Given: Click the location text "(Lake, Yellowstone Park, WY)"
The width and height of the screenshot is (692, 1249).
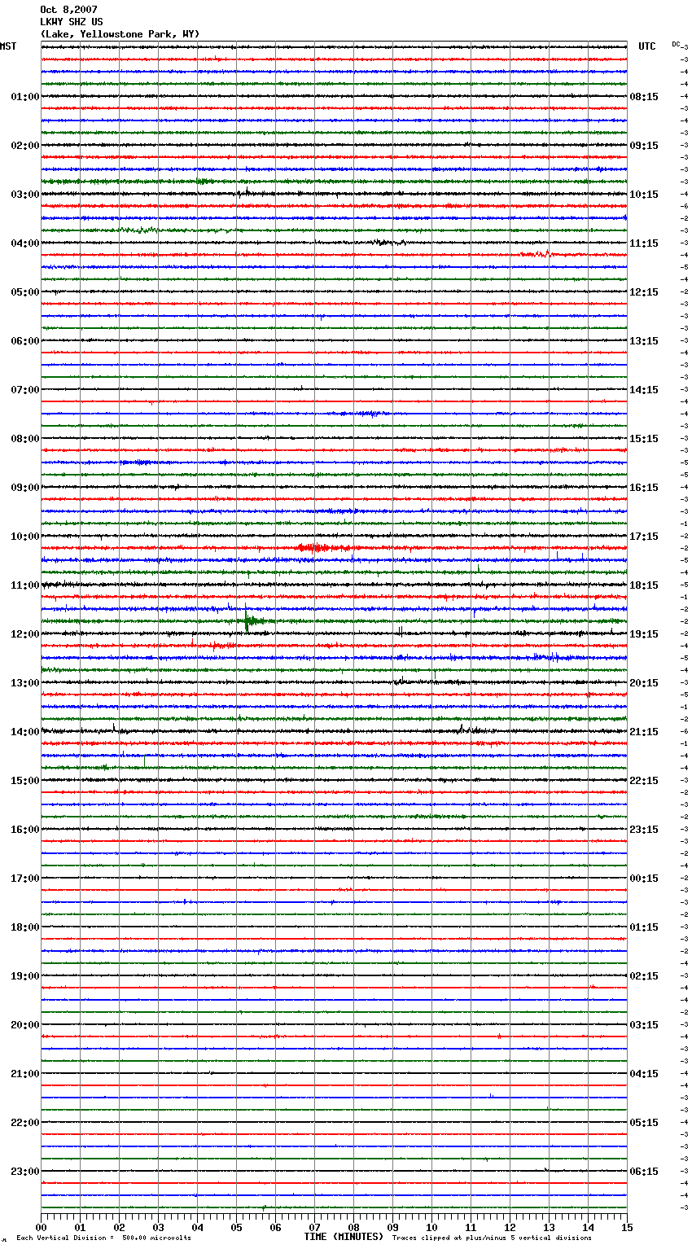Looking at the screenshot, I should (x=120, y=34).
